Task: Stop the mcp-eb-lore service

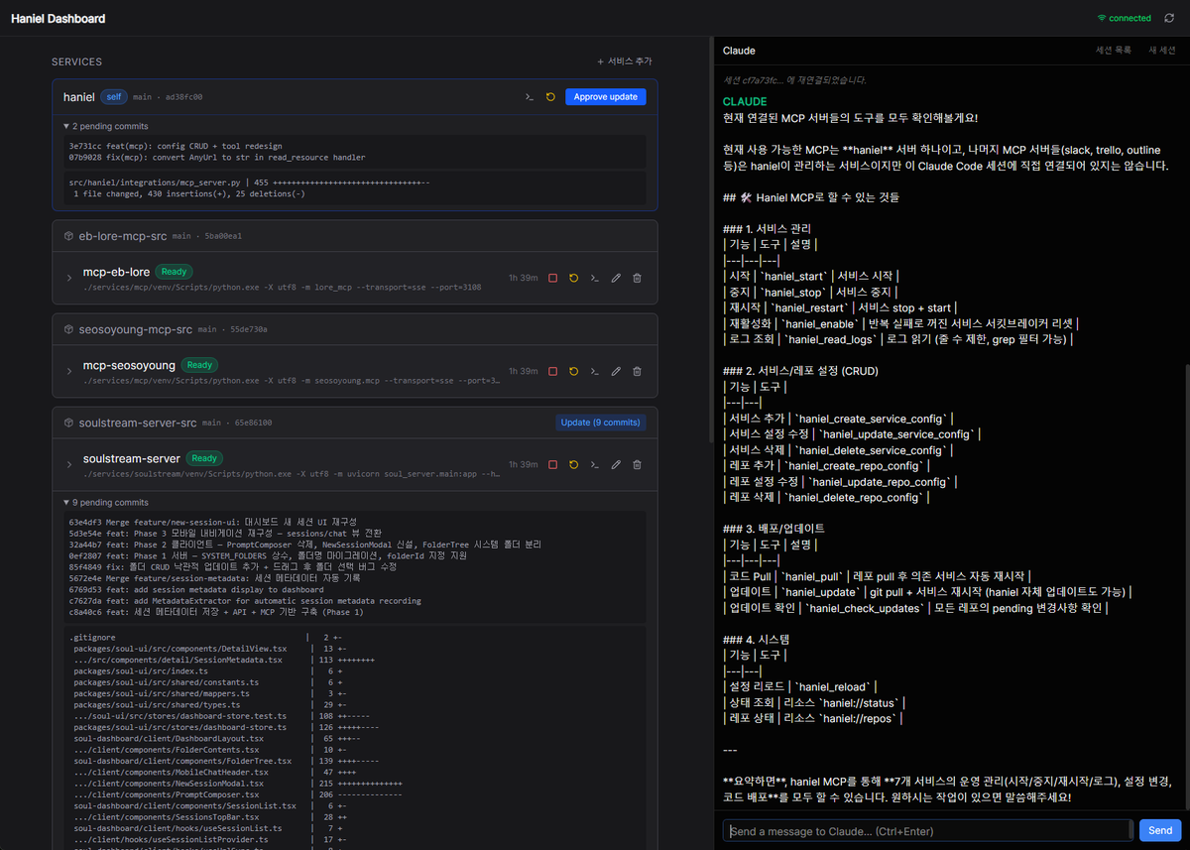Action: tap(552, 278)
